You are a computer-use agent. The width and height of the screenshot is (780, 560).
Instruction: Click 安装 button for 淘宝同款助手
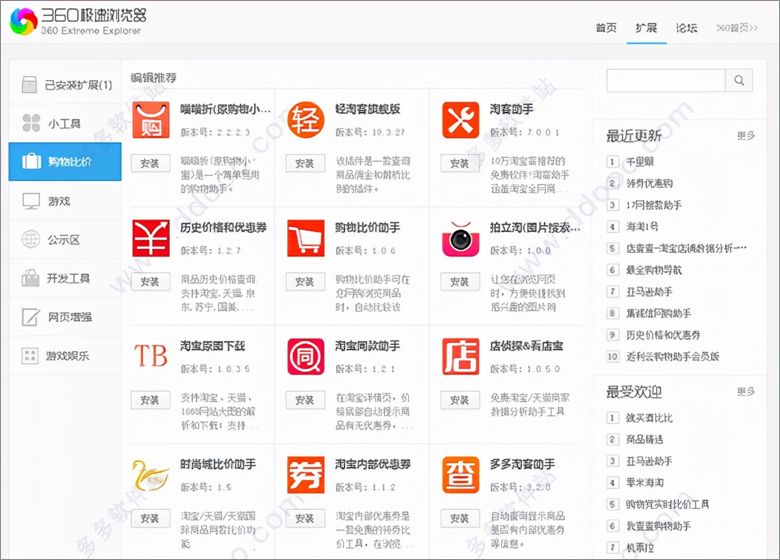[305, 400]
